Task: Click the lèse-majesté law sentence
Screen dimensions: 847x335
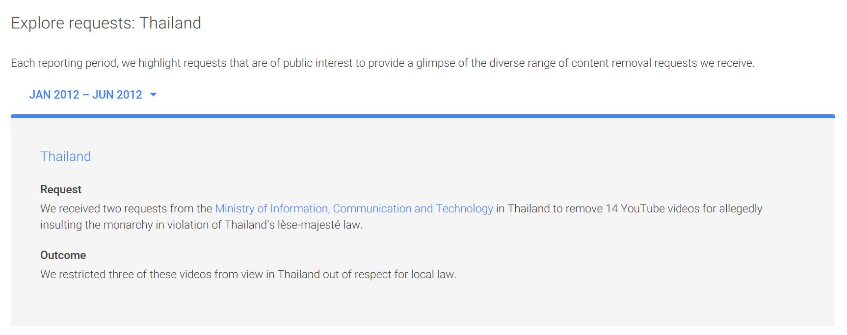Action: tap(201, 225)
